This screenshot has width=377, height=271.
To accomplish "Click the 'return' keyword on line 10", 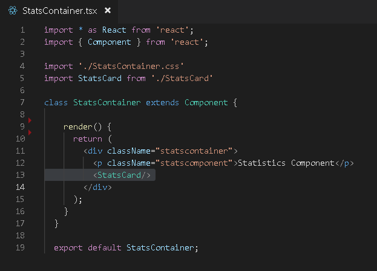I will [x=87, y=139].
